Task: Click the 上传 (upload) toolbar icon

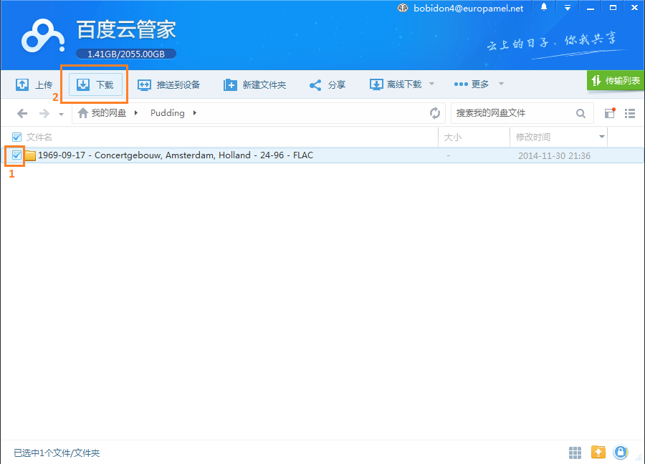Action: coord(22,84)
